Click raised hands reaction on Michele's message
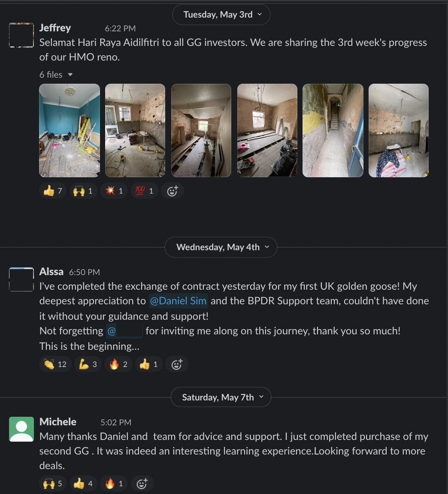The width and height of the screenshot is (448, 494). [53, 483]
